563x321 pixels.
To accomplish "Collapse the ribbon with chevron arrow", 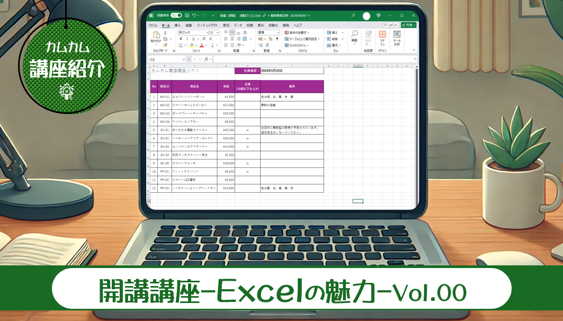I will point(414,50).
